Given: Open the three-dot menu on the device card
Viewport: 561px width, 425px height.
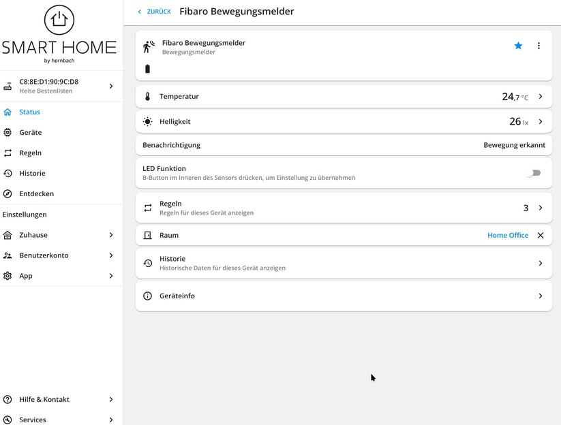Looking at the screenshot, I should click(x=539, y=45).
